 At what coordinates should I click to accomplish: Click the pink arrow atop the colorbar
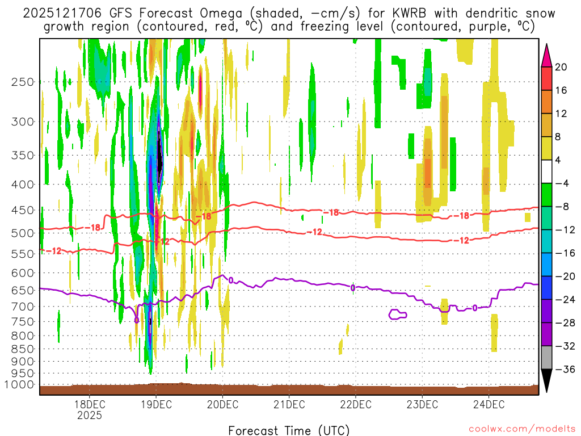coord(546,55)
